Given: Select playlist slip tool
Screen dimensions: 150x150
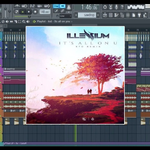Looking at the screenshot, I should click(11, 22).
